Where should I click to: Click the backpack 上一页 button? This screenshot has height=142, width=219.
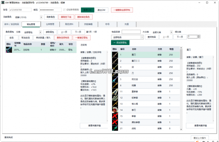pos(64,32)
